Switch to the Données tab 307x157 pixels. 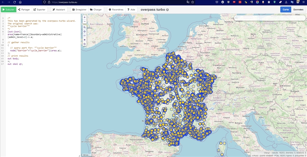(x=298, y=9)
